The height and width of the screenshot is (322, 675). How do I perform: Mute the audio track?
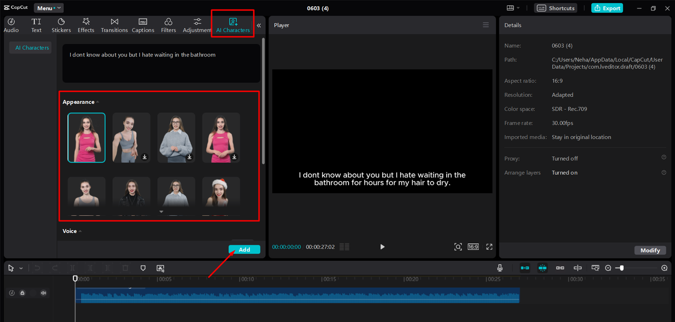pyautogui.click(x=43, y=293)
